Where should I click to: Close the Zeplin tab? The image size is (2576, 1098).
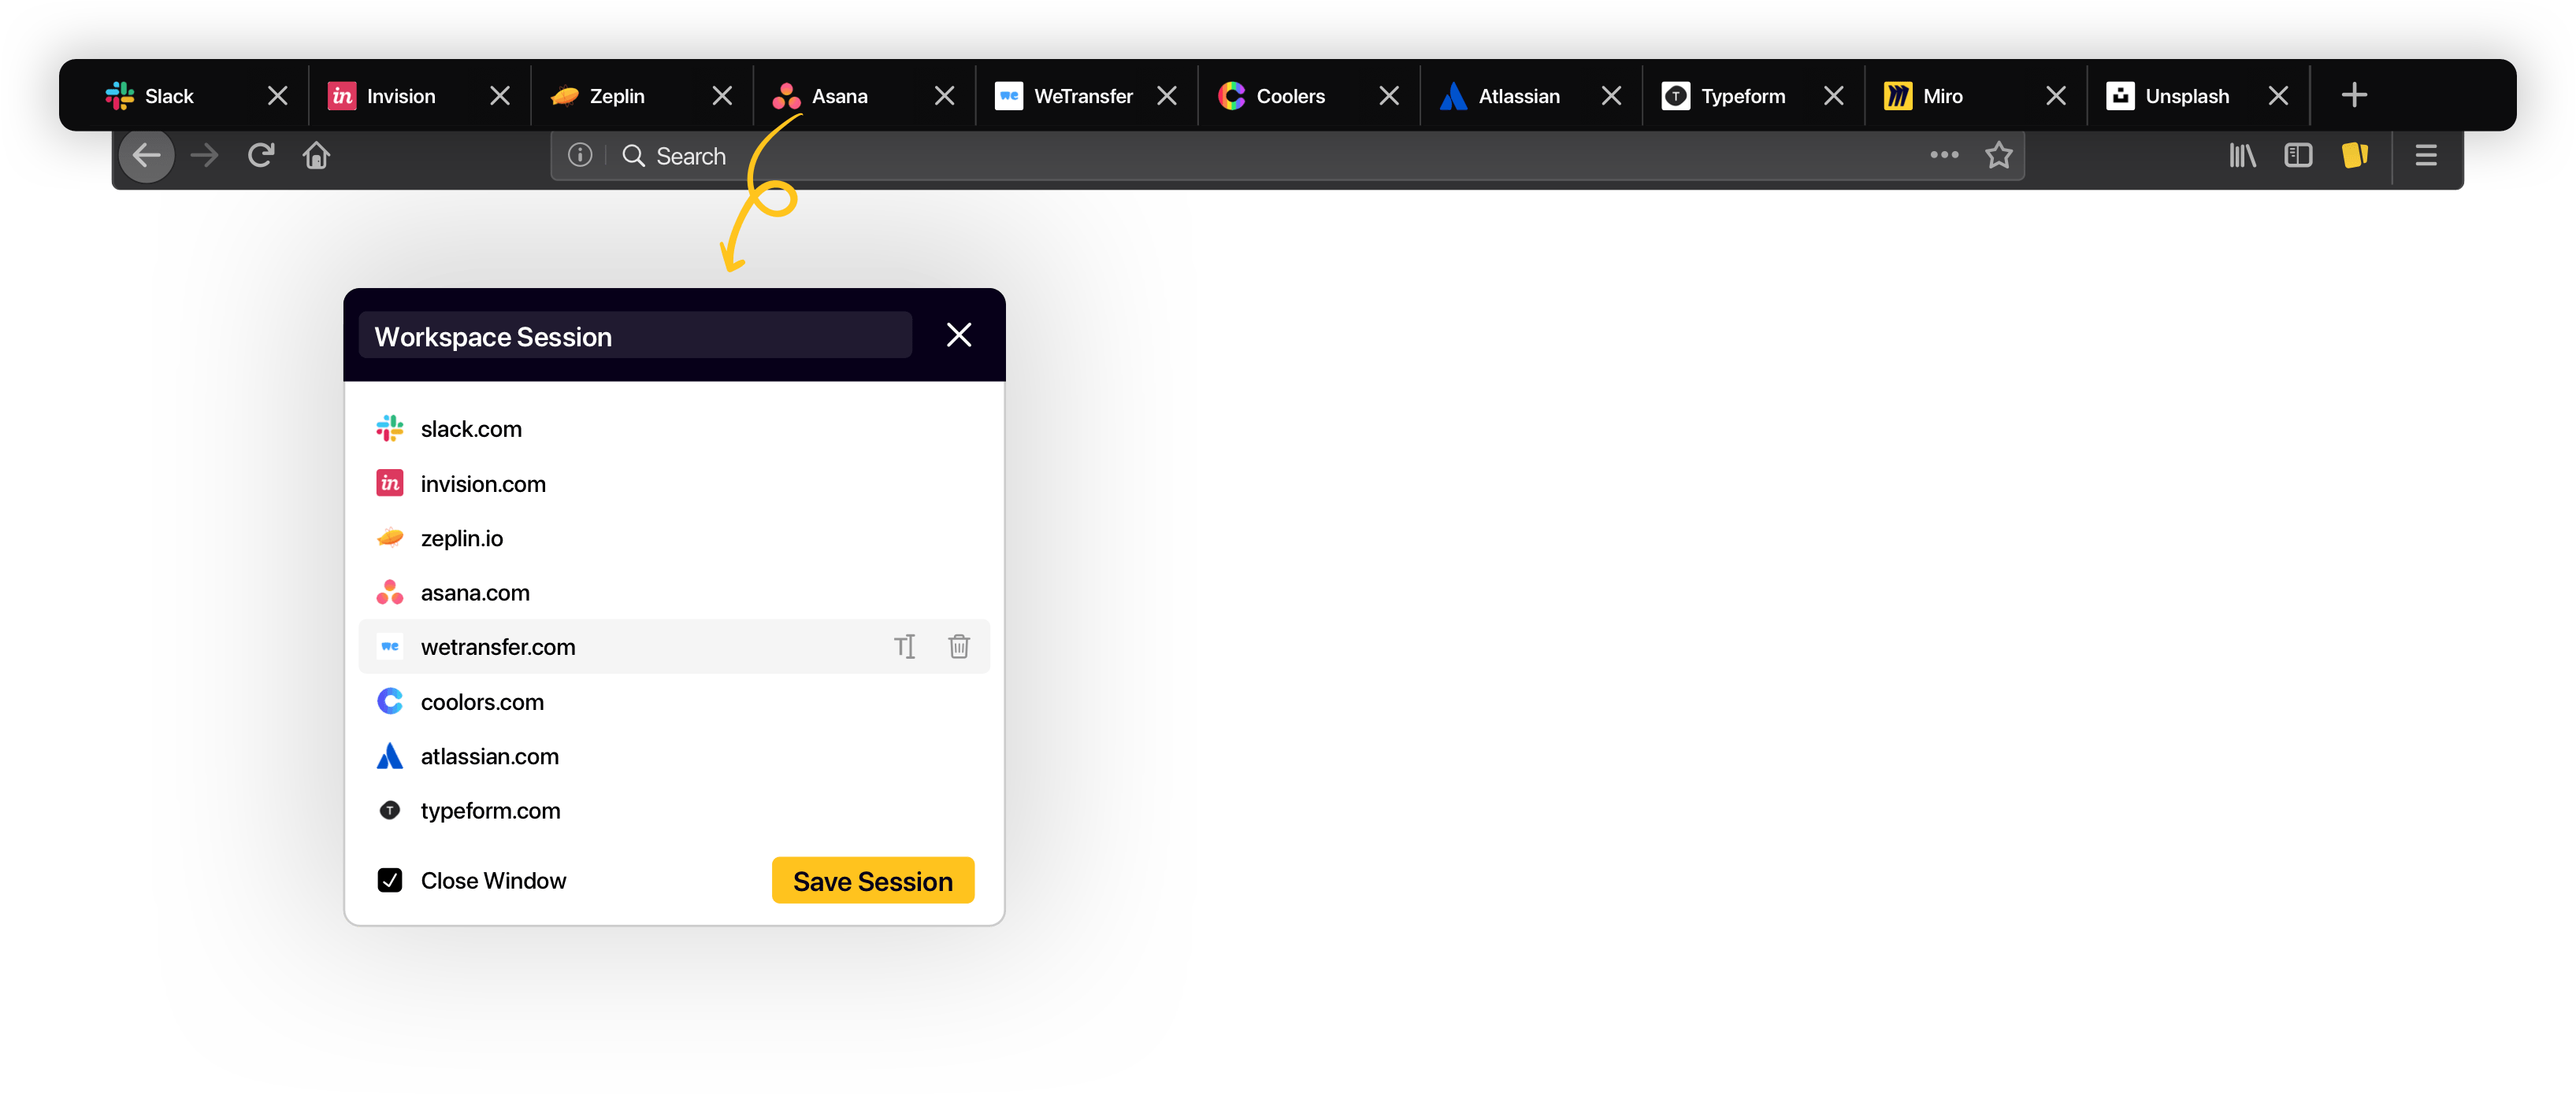click(x=722, y=96)
